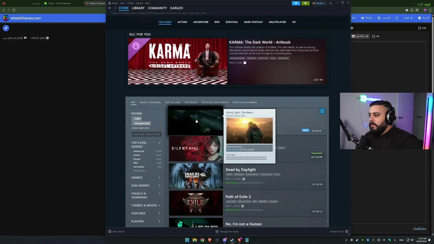Open the KARAZO profile tab
This screenshot has width=434, height=244.
coord(177,8)
